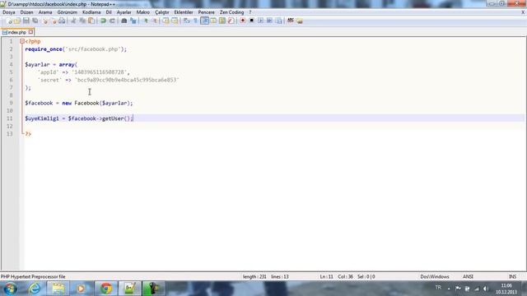
Task: Click the Run macro multiple times icon
Action: coord(269,21)
